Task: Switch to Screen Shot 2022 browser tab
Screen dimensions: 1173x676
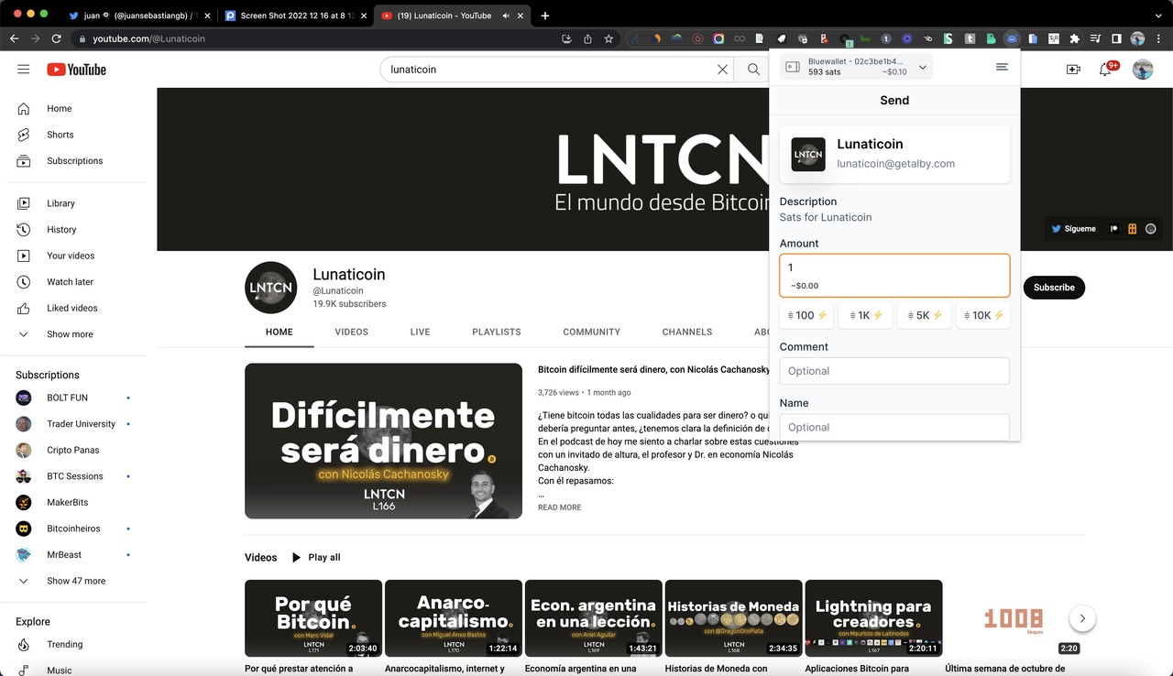Action: click(295, 16)
